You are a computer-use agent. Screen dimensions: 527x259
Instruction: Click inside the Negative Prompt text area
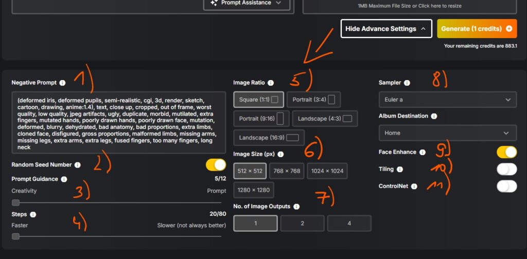[119, 123]
